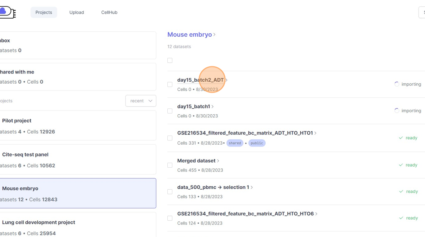Click the ready checkmark for data_500_pbmc selection
Screen dimensions: 425x237
pyautogui.click(x=401, y=192)
